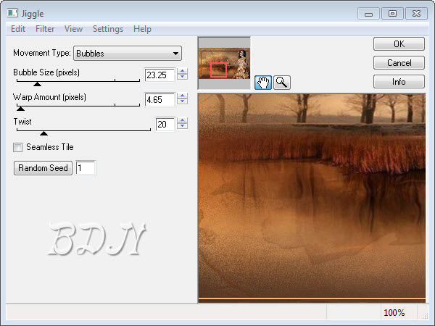Click the Info button
This screenshot has width=435, height=326.
tap(399, 82)
